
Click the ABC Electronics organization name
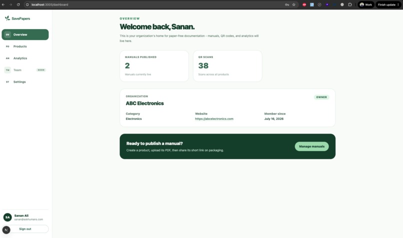144,103
